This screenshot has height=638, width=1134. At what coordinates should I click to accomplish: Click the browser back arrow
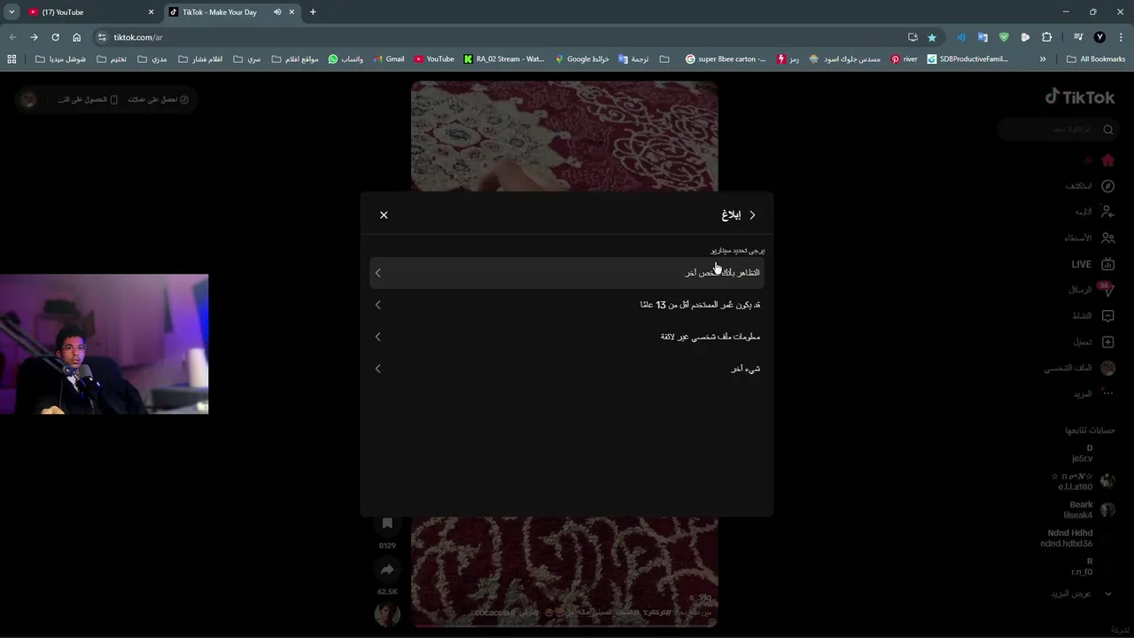click(x=12, y=37)
